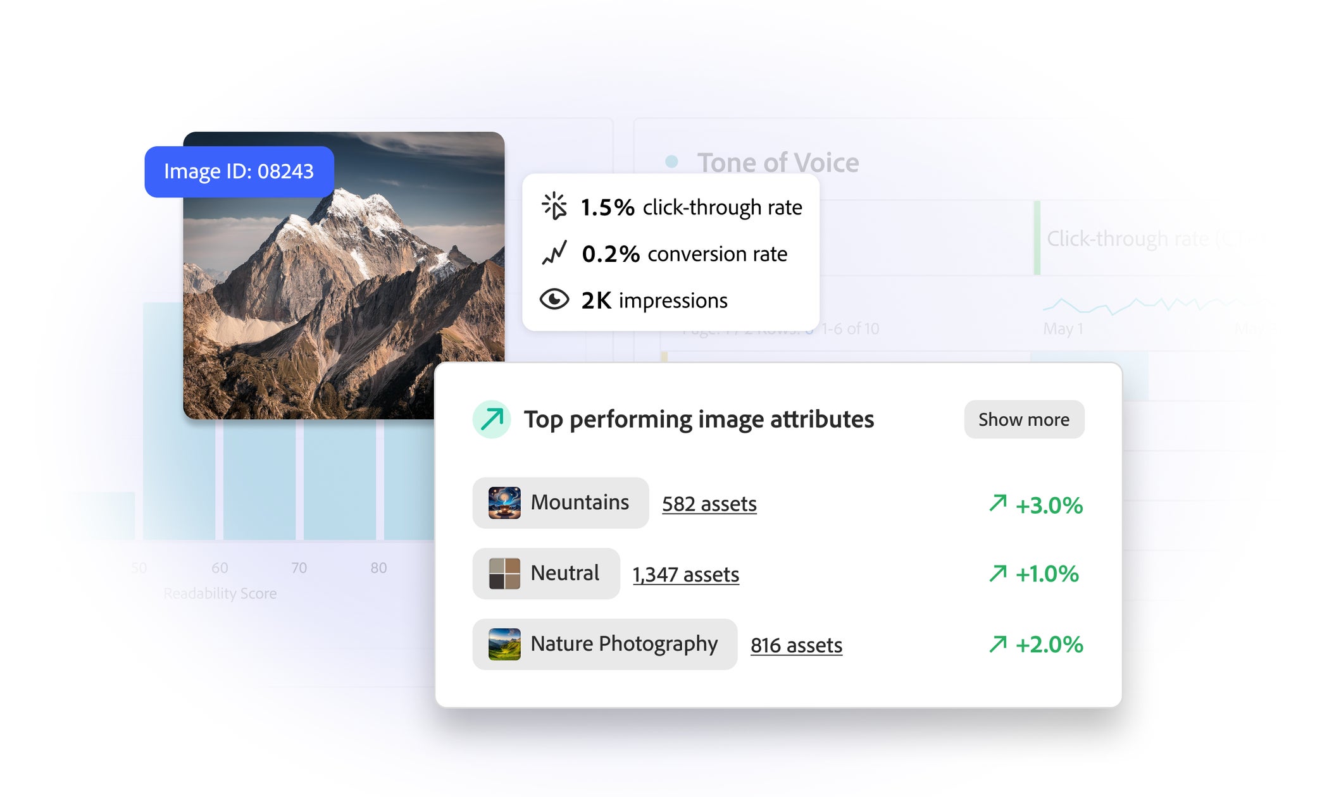Click the green circled arrow icon beside the title
Viewport: 1334px width, 797px height.
click(x=492, y=419)
